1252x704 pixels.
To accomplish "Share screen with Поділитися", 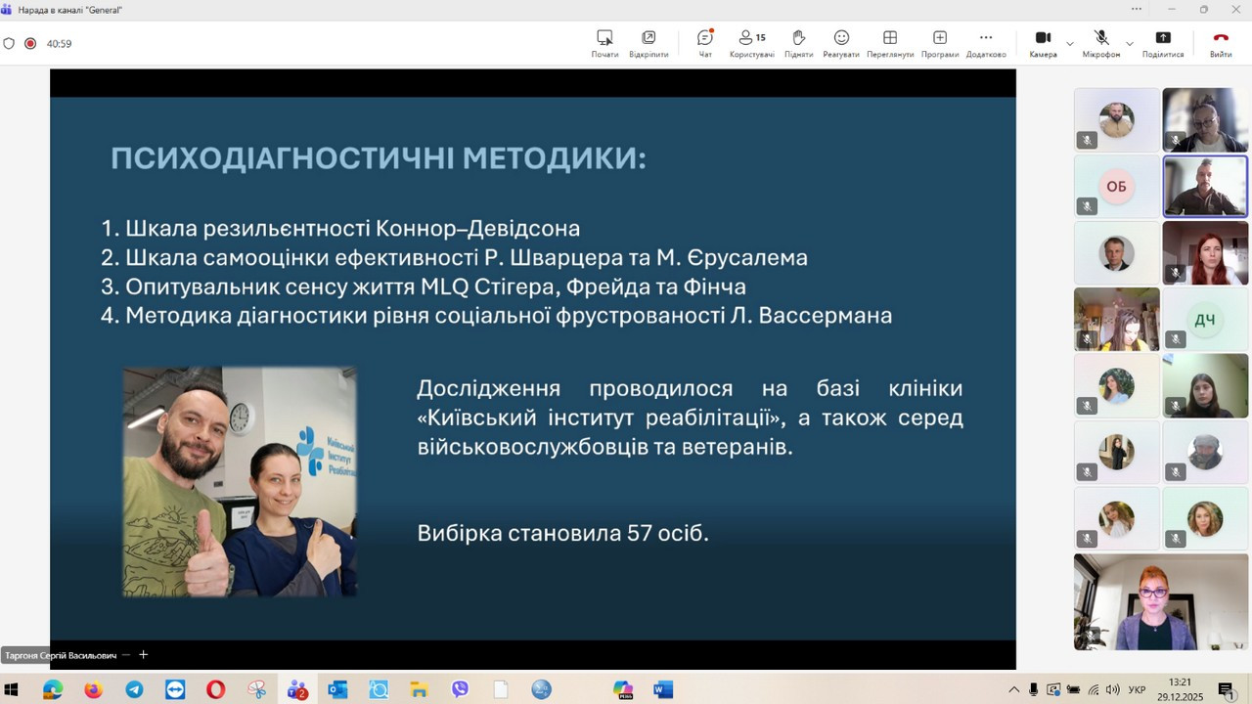I will pyautogui.click(x=1163, y=42).
